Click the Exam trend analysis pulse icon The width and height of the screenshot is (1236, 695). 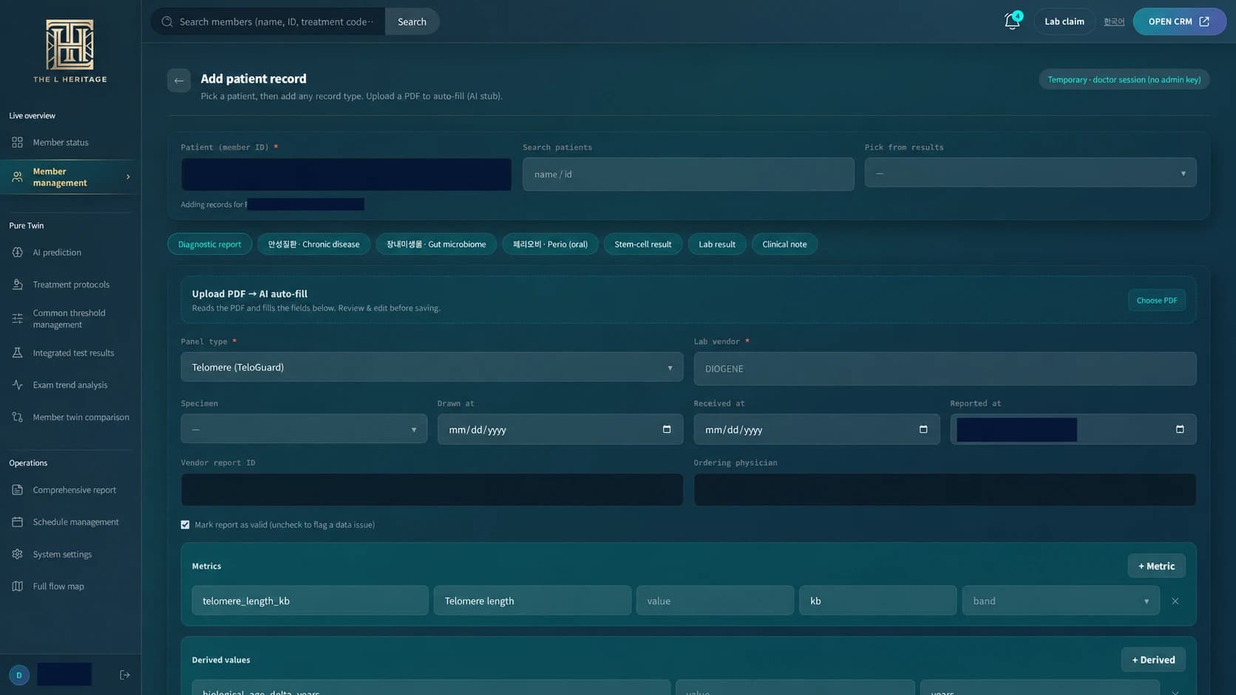[x=18, y=385]
